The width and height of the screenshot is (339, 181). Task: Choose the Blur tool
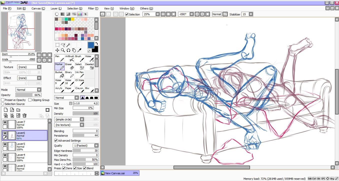tap(89, 90)
